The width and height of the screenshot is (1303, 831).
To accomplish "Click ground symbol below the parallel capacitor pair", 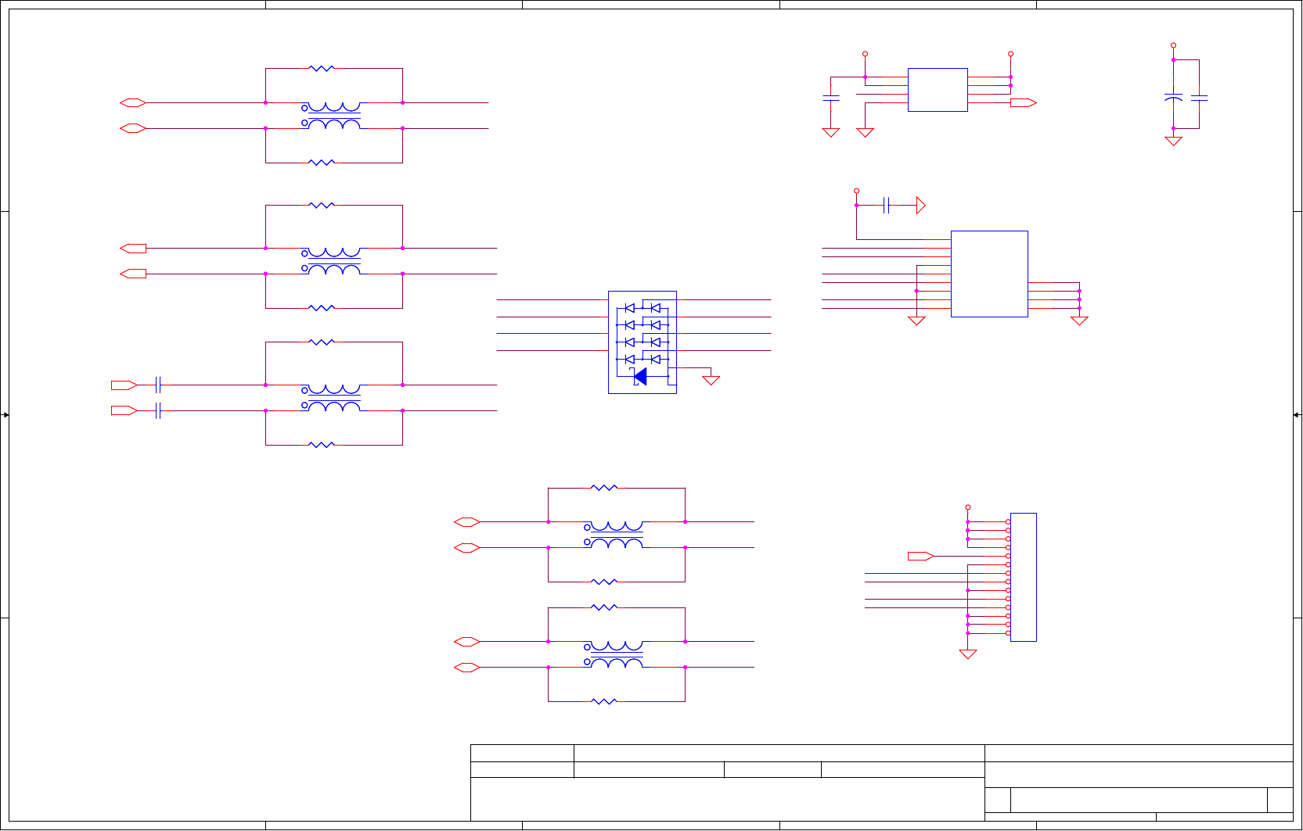I will (1173, 141).
